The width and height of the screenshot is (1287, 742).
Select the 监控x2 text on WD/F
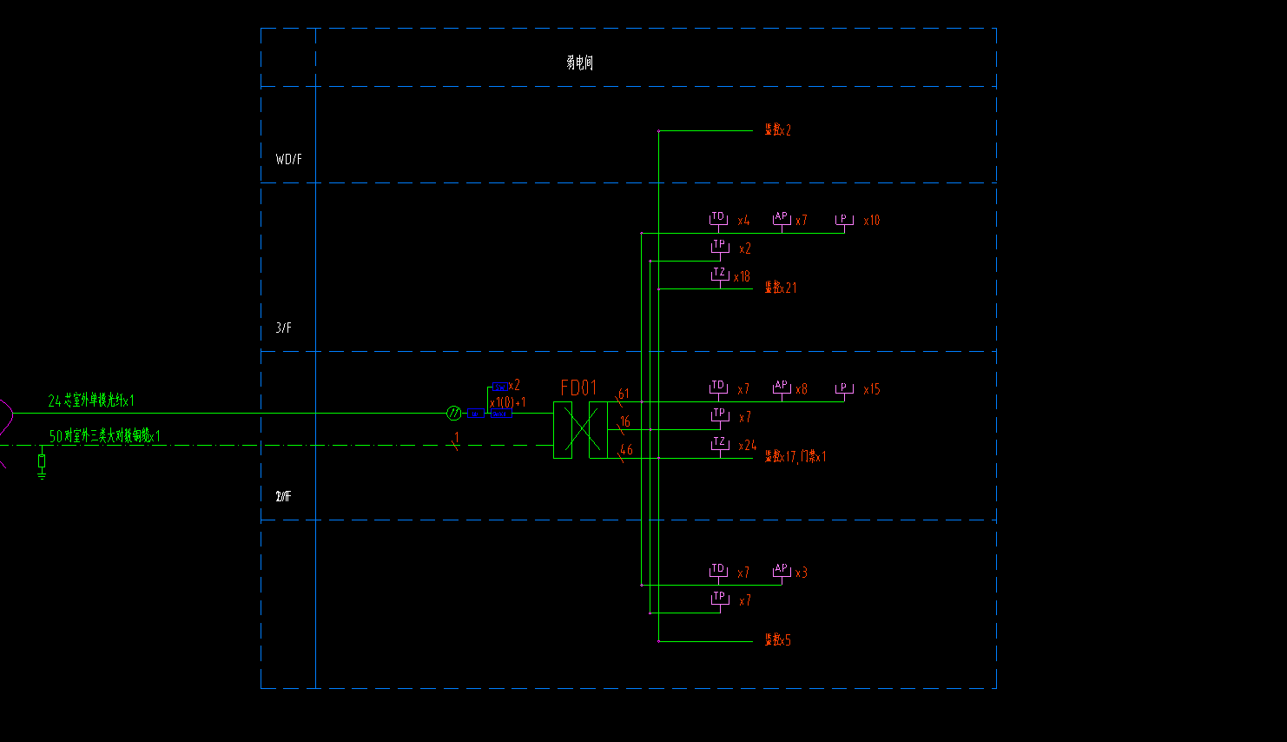pyautogui.click(x=777, y=129)
